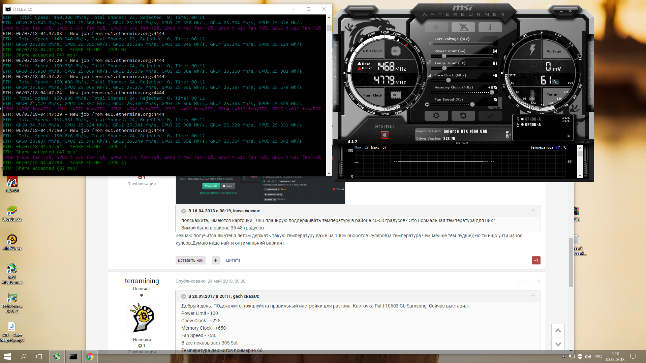Adjust the Fan Speed slider handle
Screen dimensions: 646x363
[472, 105]
